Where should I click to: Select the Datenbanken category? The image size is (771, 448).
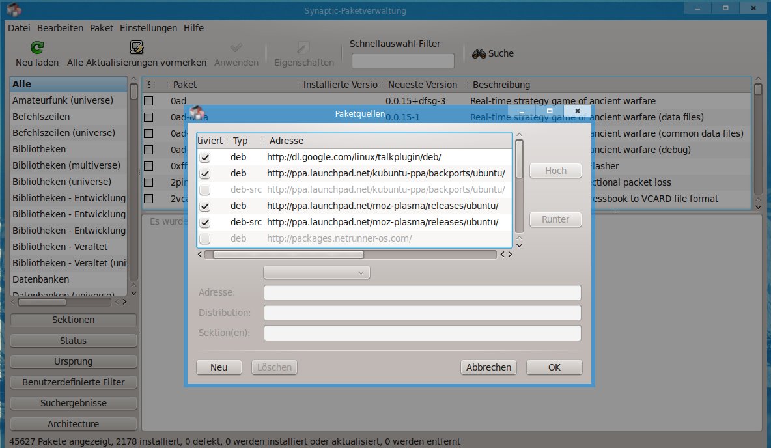[68, 279]
